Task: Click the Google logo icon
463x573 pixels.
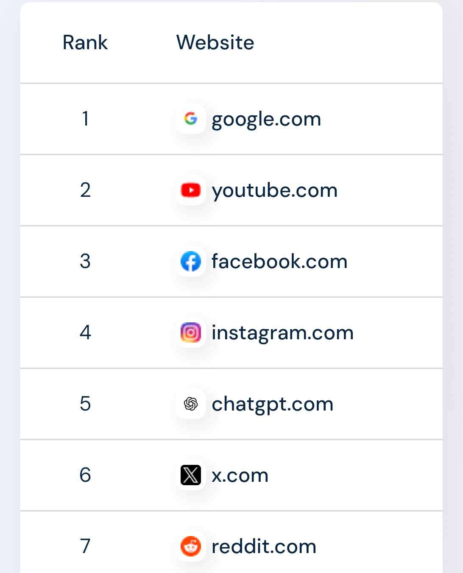Action: click(191, 119)
